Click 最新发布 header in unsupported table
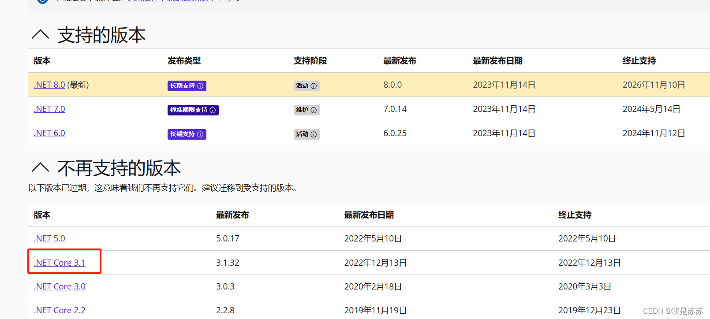The image size is (710, 319). click(232, 215)
